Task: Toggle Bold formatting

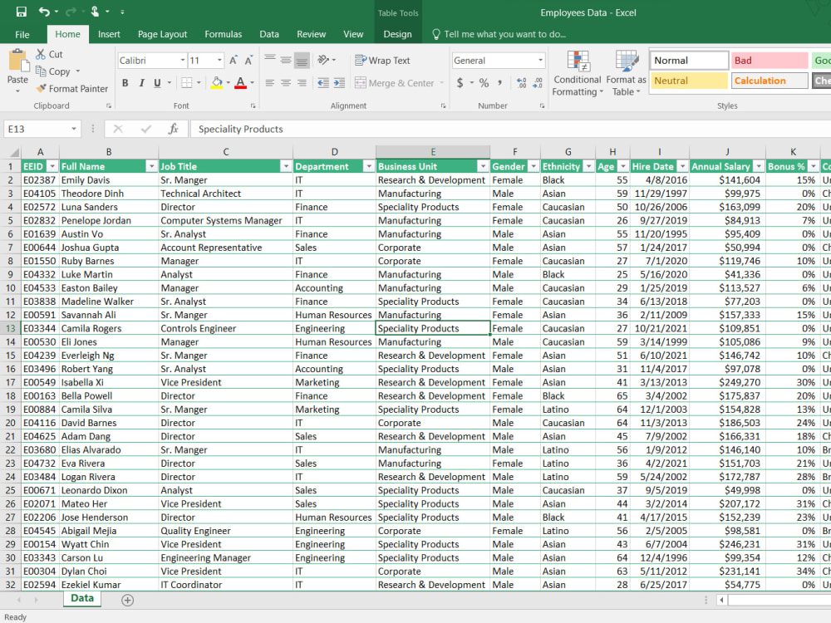Action: (x=125, y=82)
